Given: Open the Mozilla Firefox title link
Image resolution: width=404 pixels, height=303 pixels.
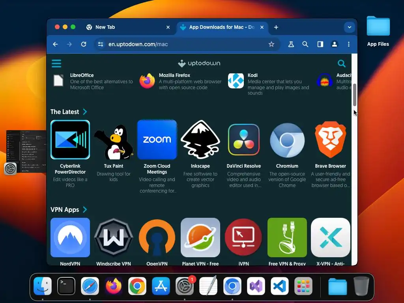Looking at the screenshot, I should tap(174, 75).
